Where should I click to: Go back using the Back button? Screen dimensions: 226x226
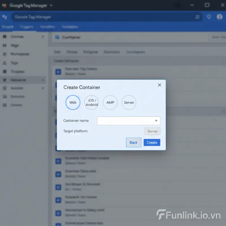click(133, 142)
